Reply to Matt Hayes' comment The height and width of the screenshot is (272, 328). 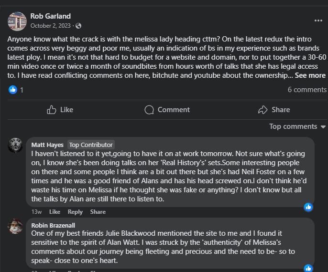pos(75,212)
